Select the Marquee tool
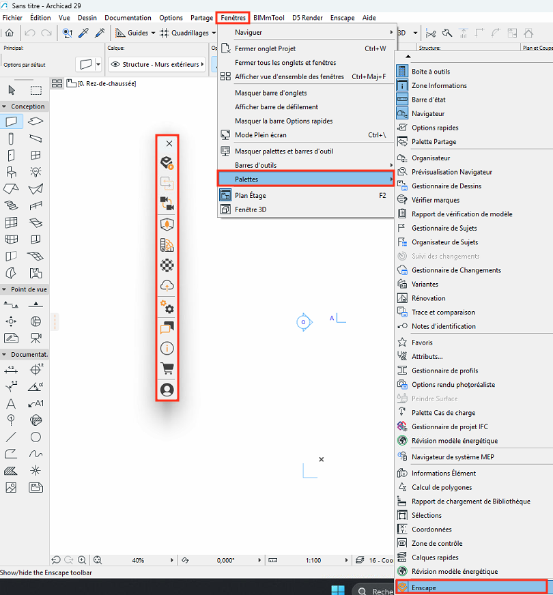The image size is (553, 595). coord(36,90)
